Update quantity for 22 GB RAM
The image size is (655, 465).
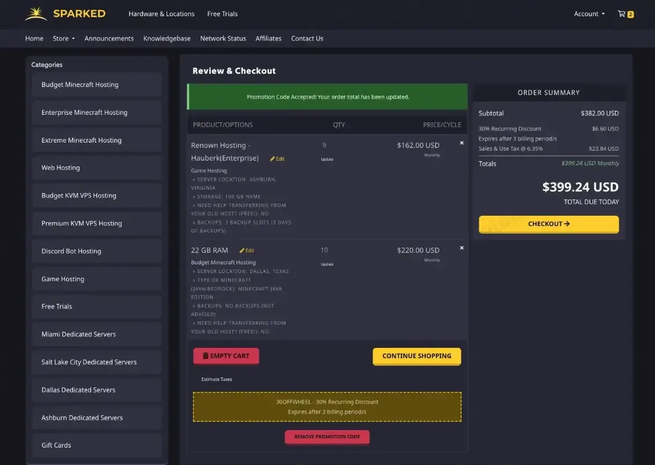pos(327,264)
